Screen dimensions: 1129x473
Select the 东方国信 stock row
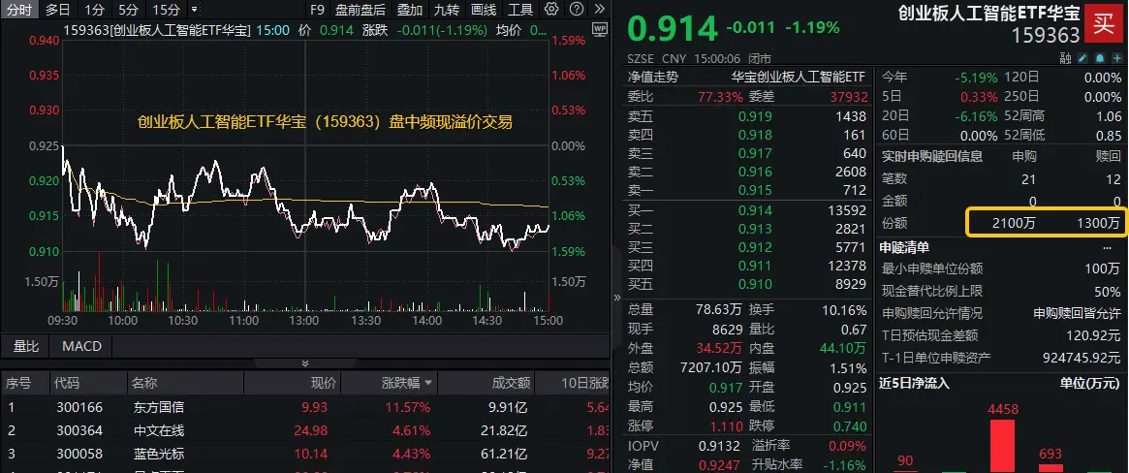pyautogui.click(x=305, y=407)
